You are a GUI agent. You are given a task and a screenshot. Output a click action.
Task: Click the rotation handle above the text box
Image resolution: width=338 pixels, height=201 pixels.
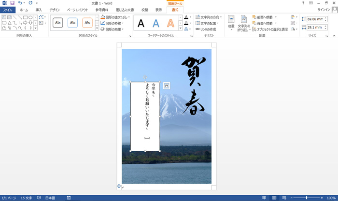[145, 77]
